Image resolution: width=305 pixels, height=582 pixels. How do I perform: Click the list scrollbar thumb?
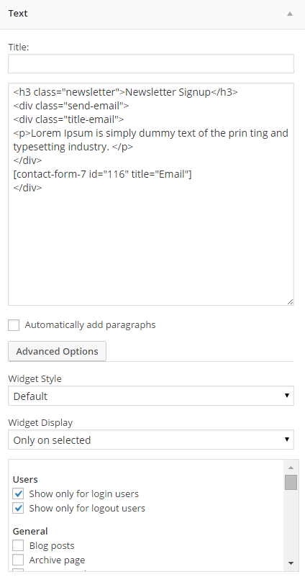tap(291, 482)
